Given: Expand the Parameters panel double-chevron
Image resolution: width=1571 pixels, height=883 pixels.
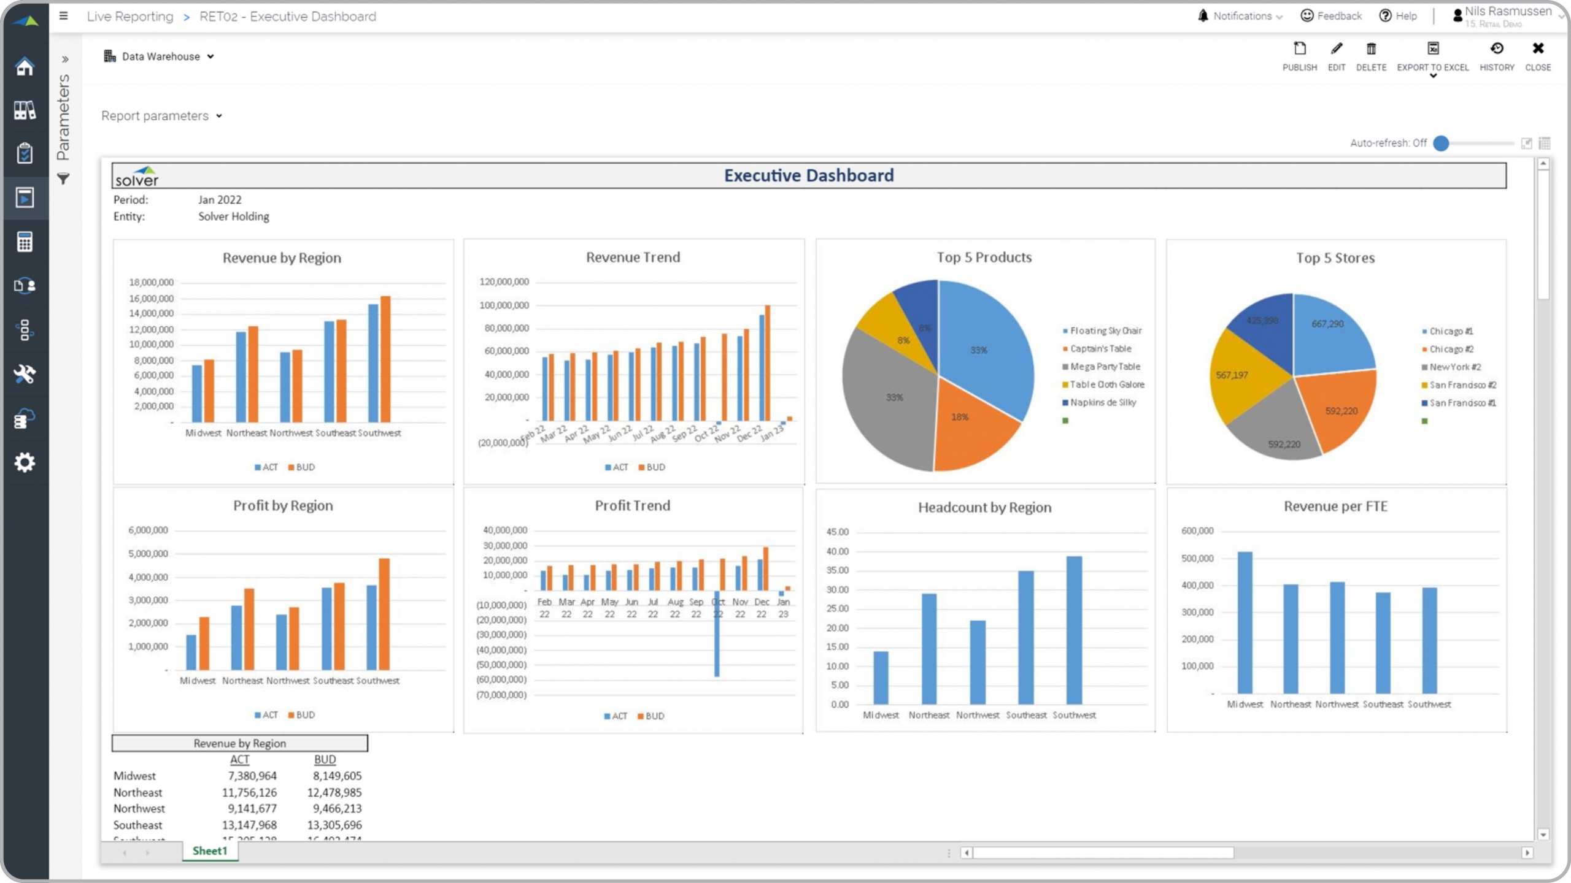Looking at the screenshot, I should coord(65,59).
